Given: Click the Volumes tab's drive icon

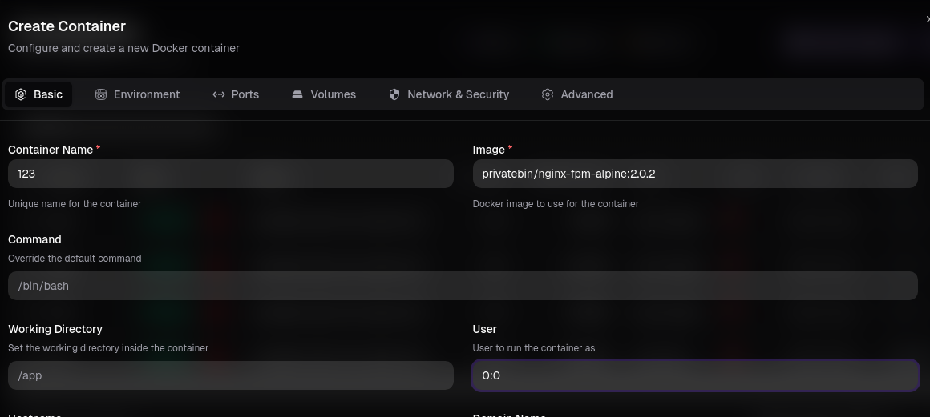Looking at the screenshot, I should 297,94.
